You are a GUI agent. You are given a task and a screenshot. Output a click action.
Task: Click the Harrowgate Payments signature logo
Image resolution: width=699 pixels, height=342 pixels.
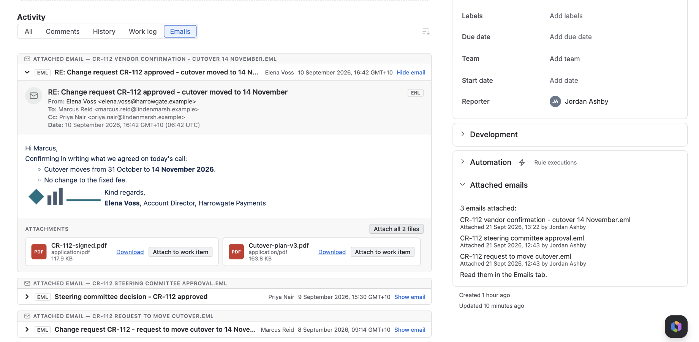tap(65, 197)
